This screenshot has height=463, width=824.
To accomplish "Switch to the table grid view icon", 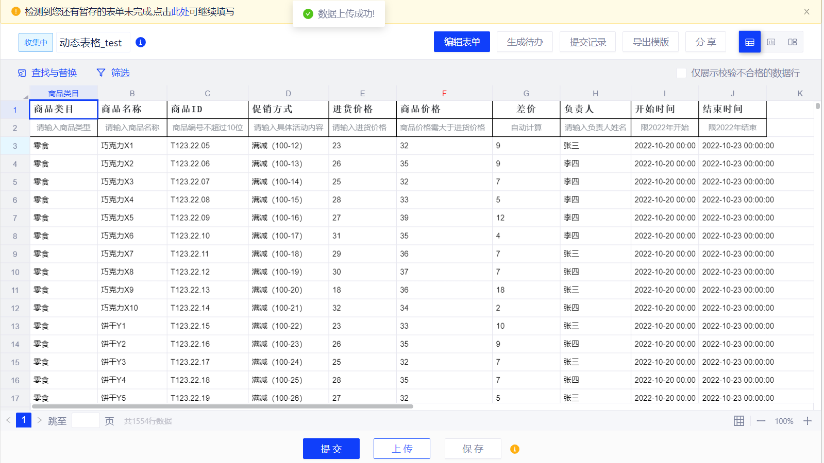I will point(749,42).
